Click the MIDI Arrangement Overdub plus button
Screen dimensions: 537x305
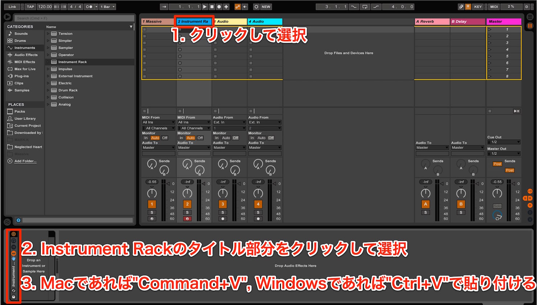click(226, 7)
